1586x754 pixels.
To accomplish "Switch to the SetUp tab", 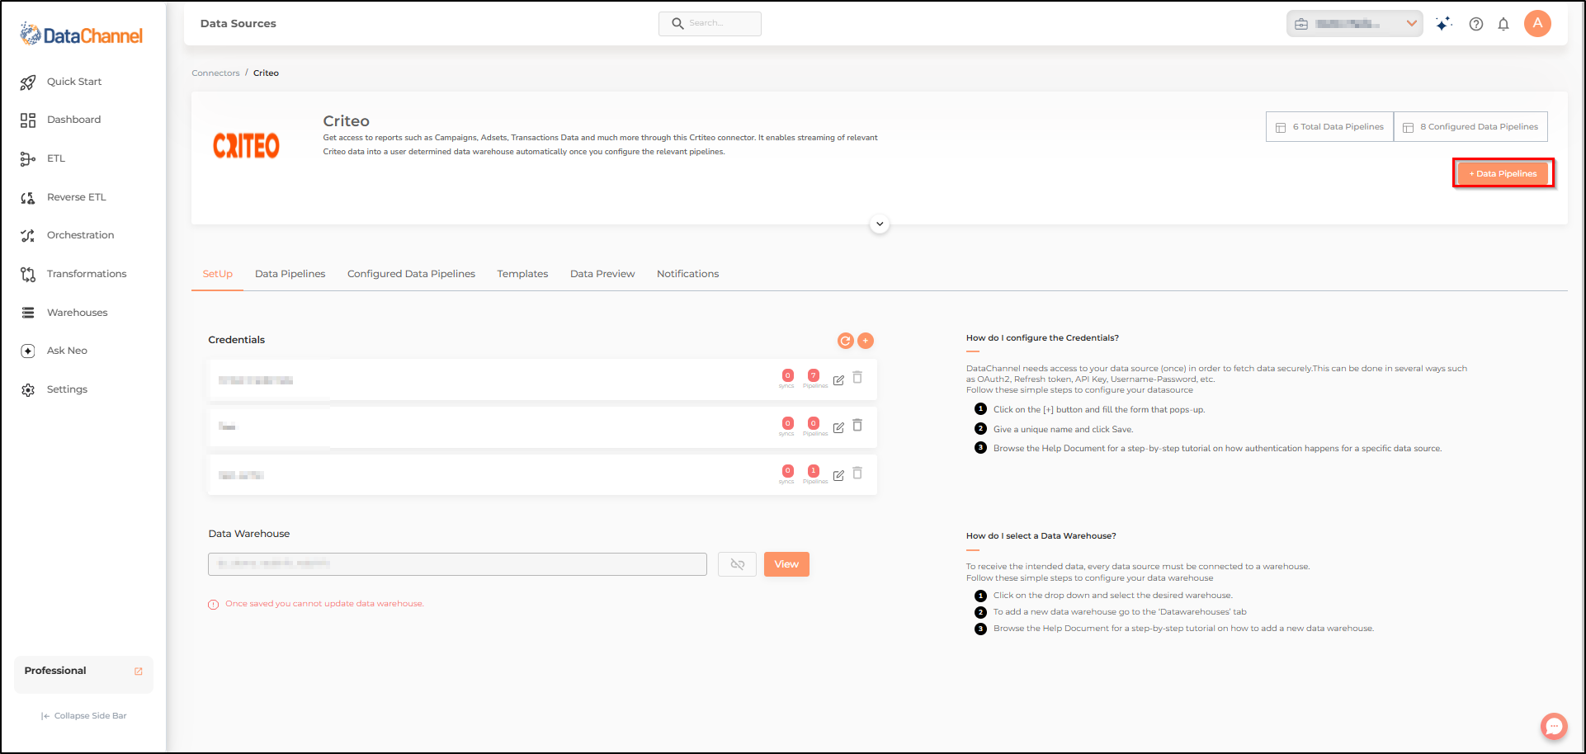I will point(218,274).
